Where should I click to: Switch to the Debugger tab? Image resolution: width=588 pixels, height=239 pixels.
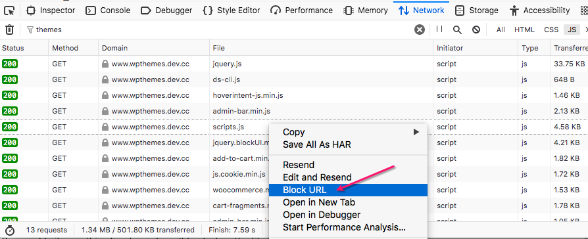(x=166, y=11)
